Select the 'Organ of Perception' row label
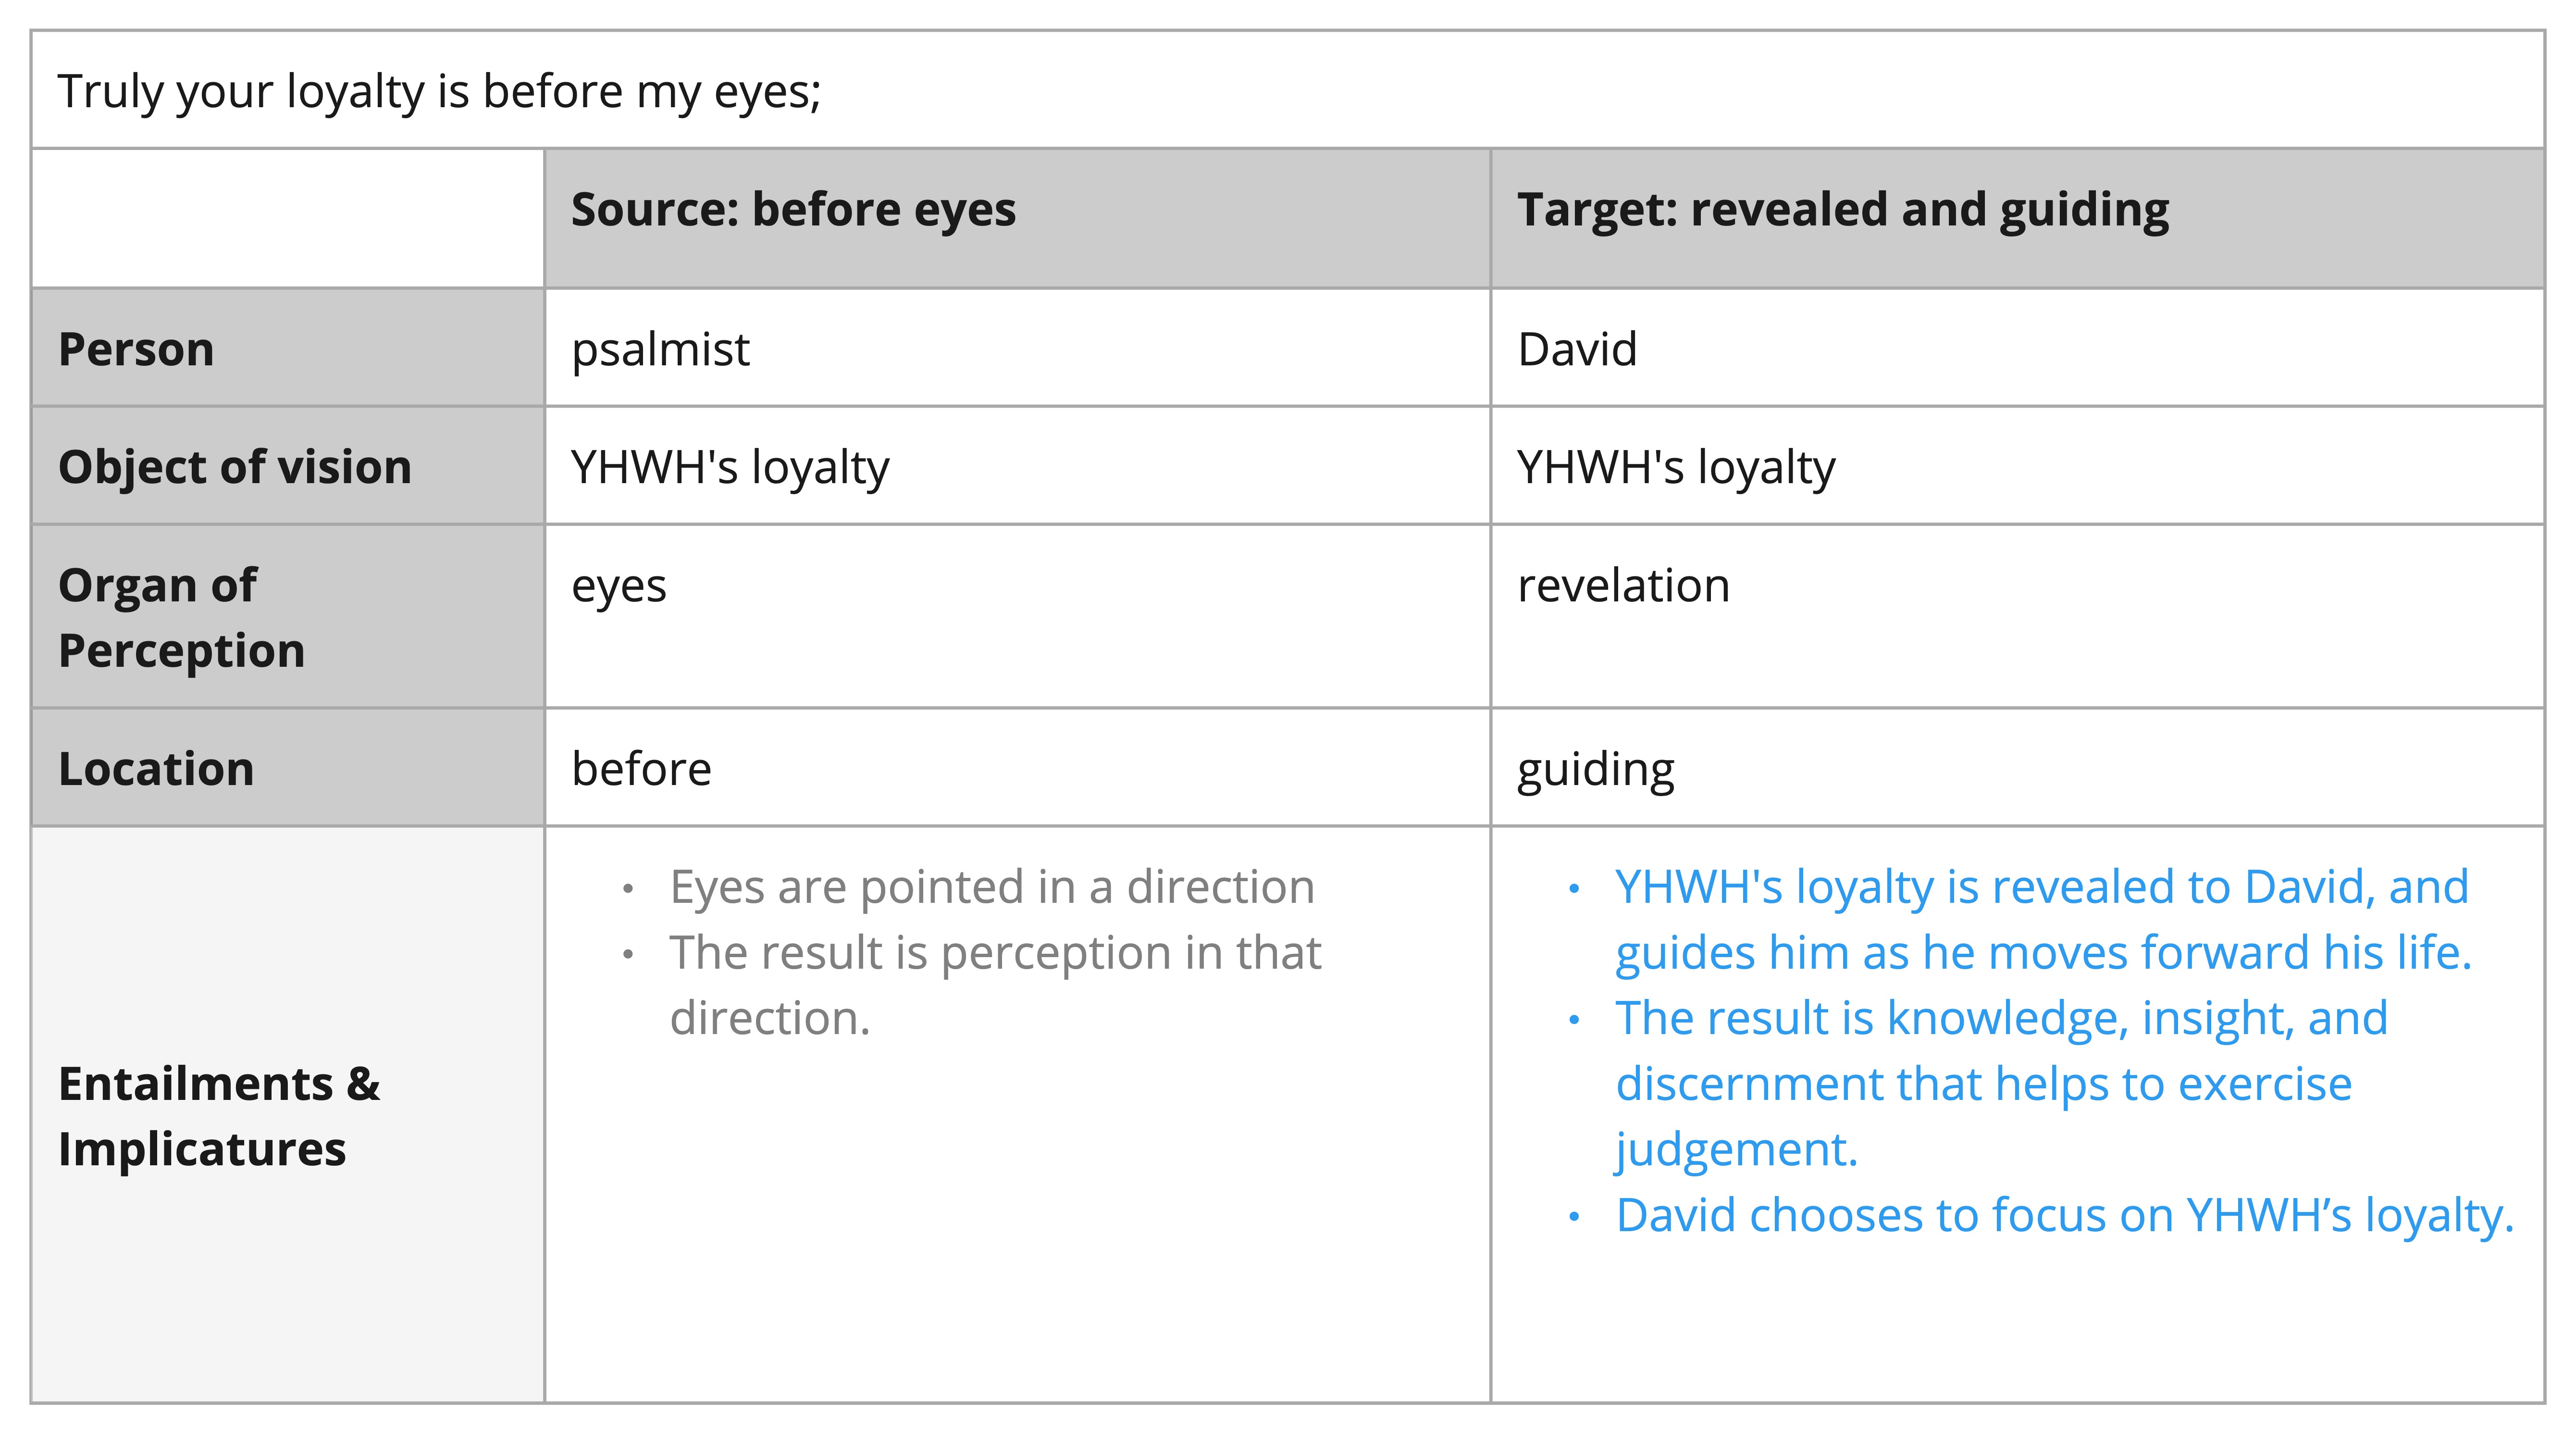Screen dimensions: 2576x1435 point(288,616)
